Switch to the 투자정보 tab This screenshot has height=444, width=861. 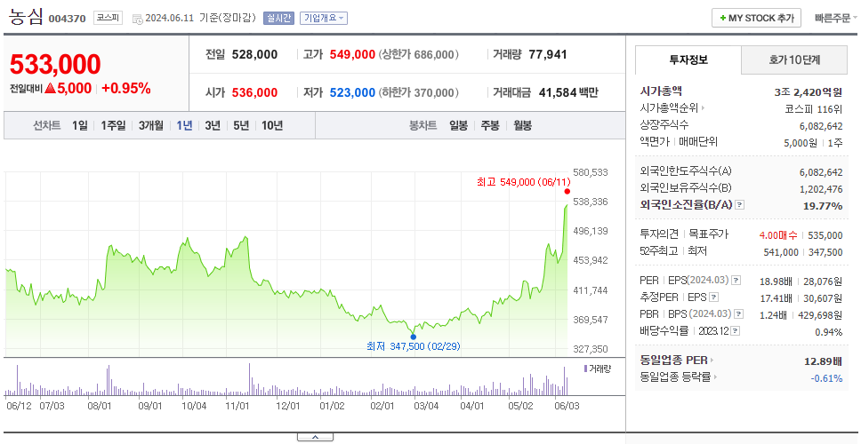[688, 59]
